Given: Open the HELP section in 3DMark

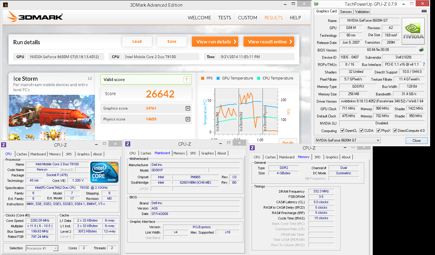Looking at the screenshot, I should tap(295, 18).
